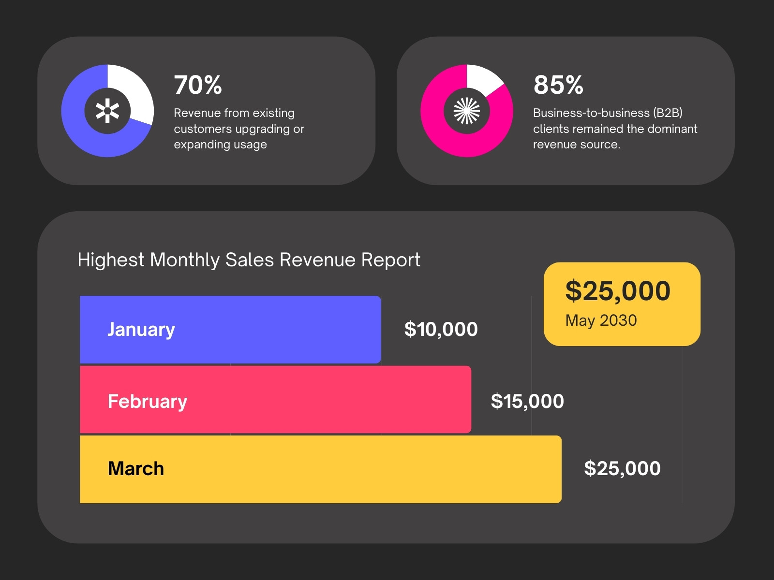Select the "Business-to-business (B2B)" description text
774x580 pixels.
[615, 129]
